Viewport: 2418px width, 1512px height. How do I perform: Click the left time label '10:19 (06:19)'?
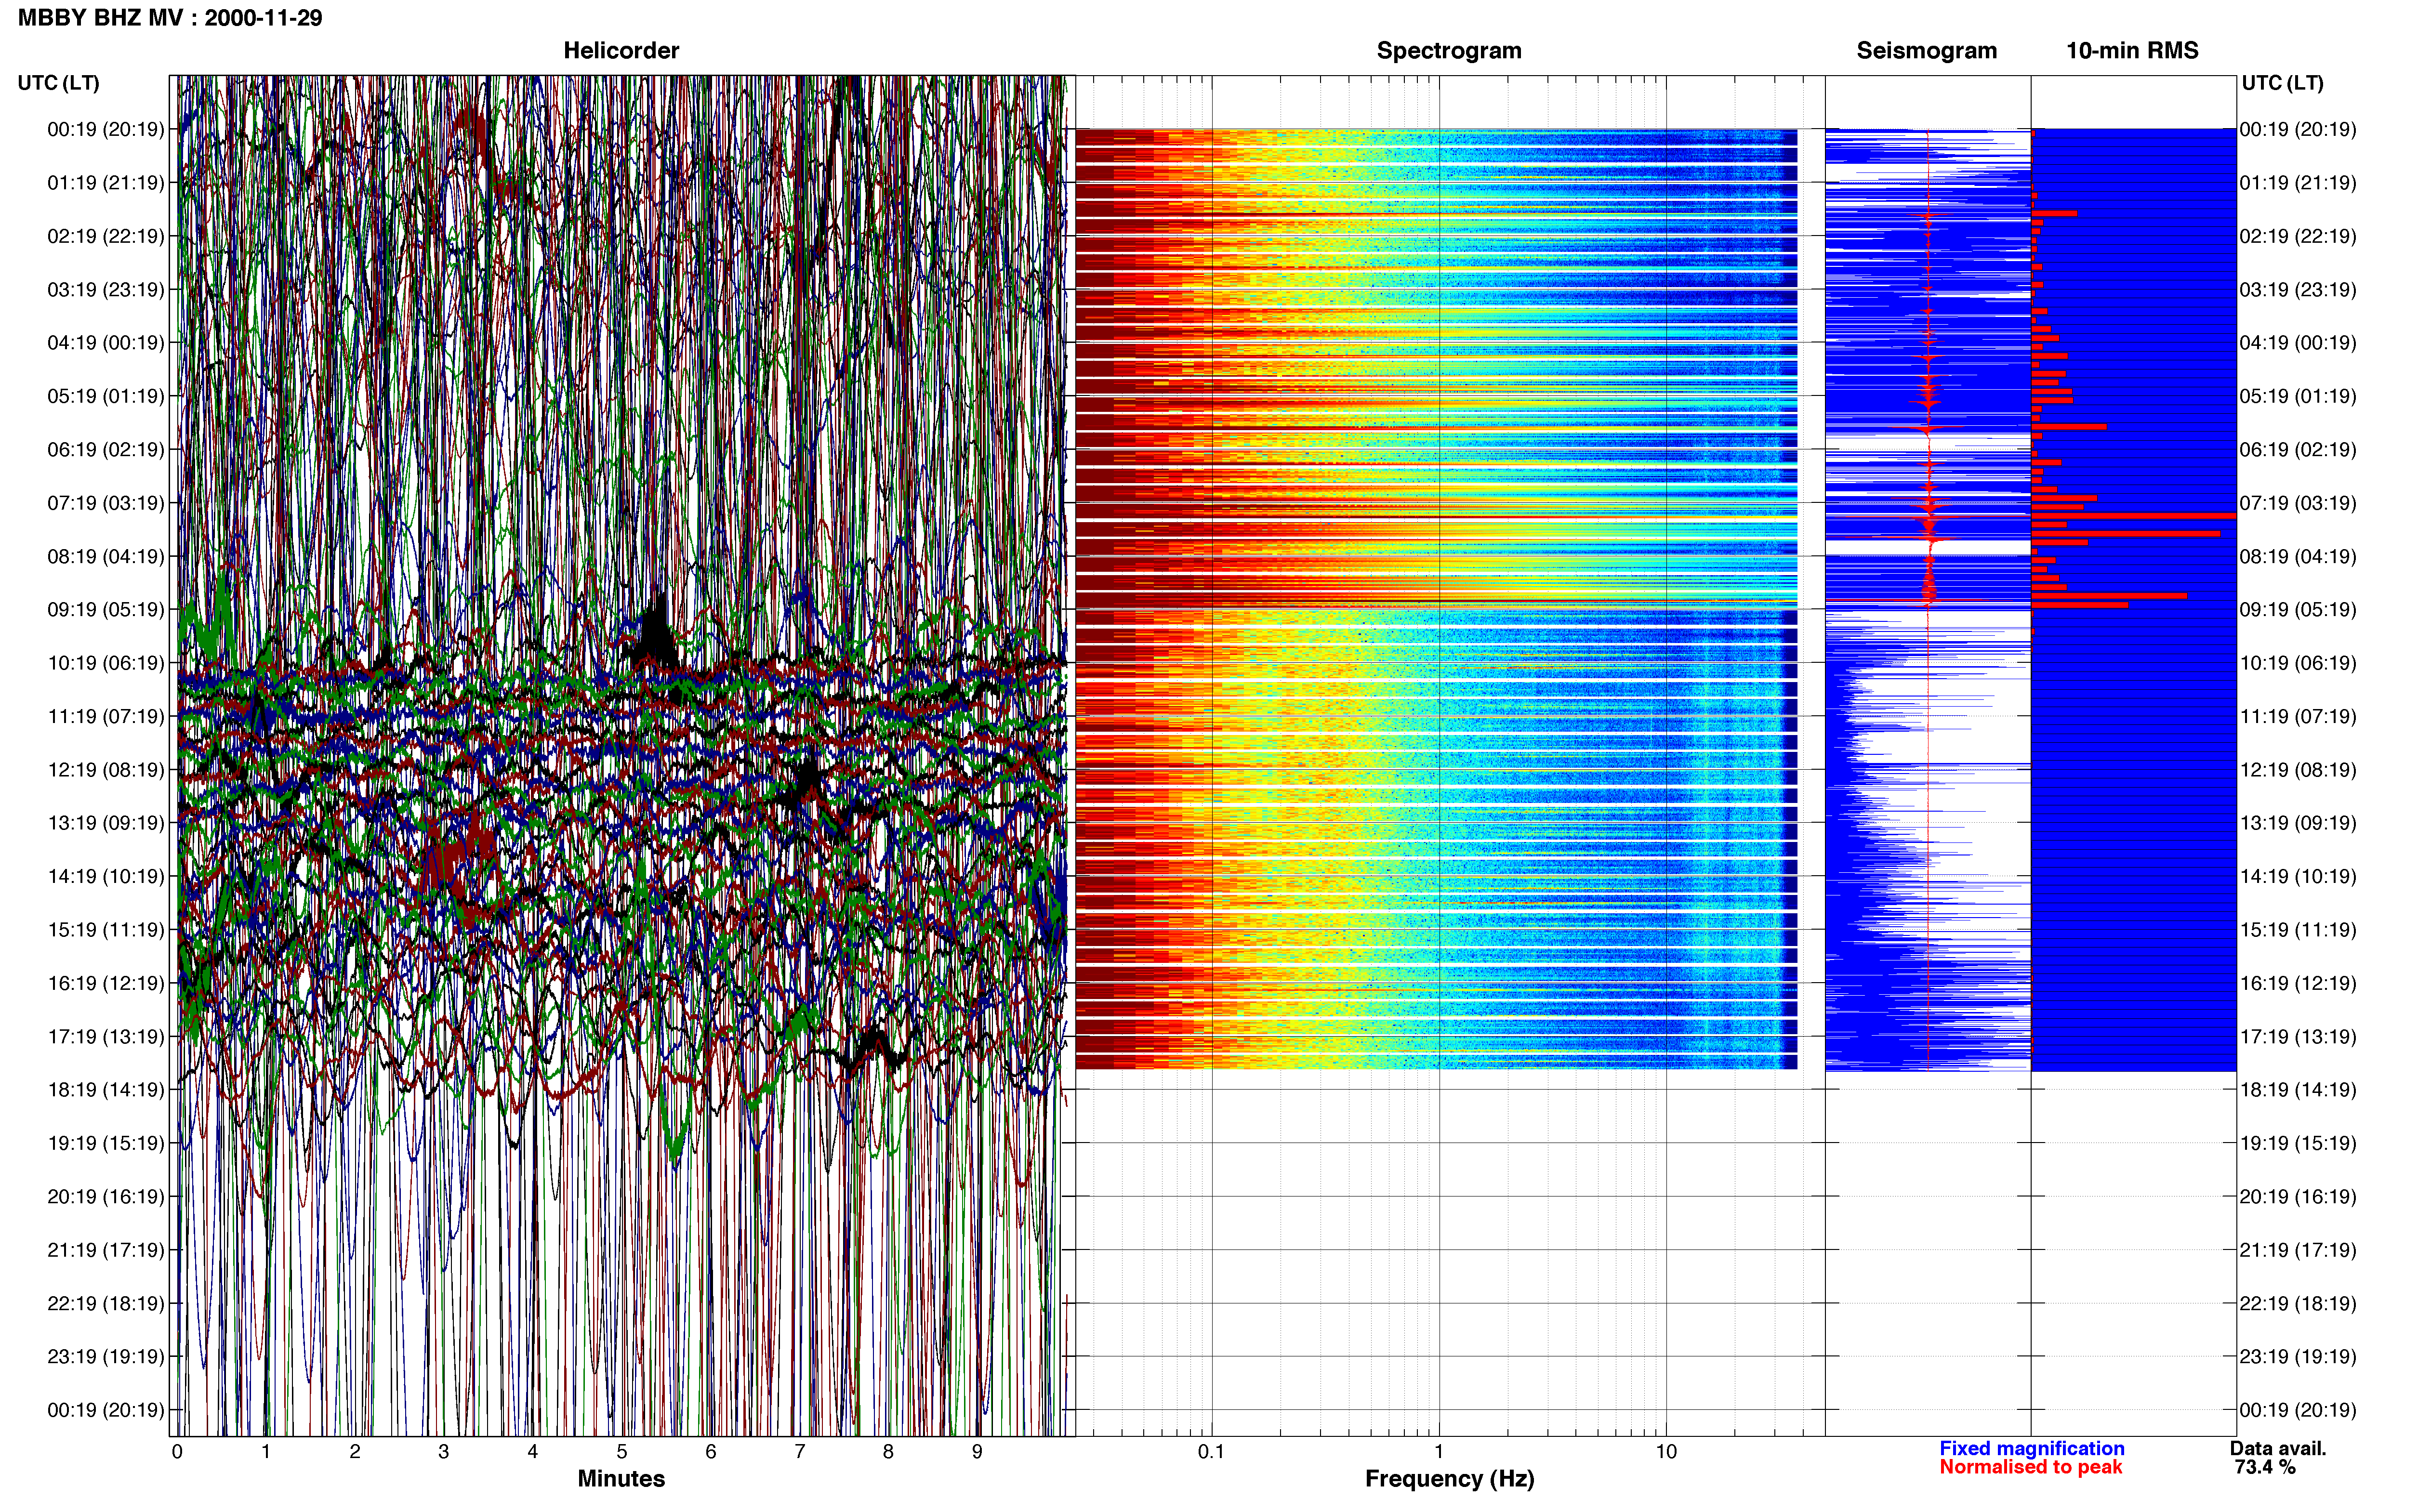pyautogui.click(x=106, y=663)
